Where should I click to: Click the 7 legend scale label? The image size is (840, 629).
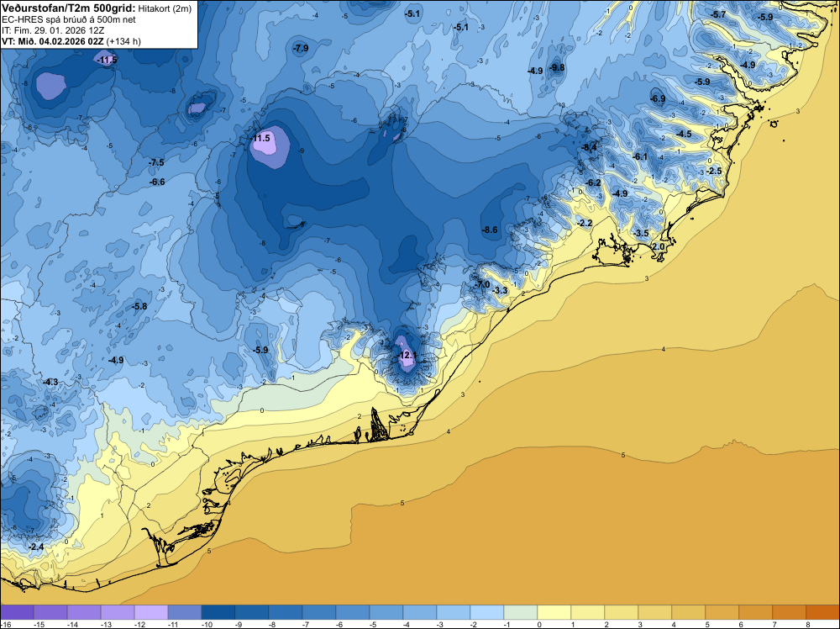click(x=773, y=624)
